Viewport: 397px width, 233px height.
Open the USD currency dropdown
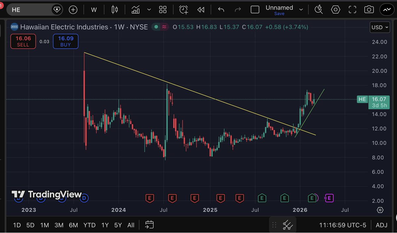(380, 27)
